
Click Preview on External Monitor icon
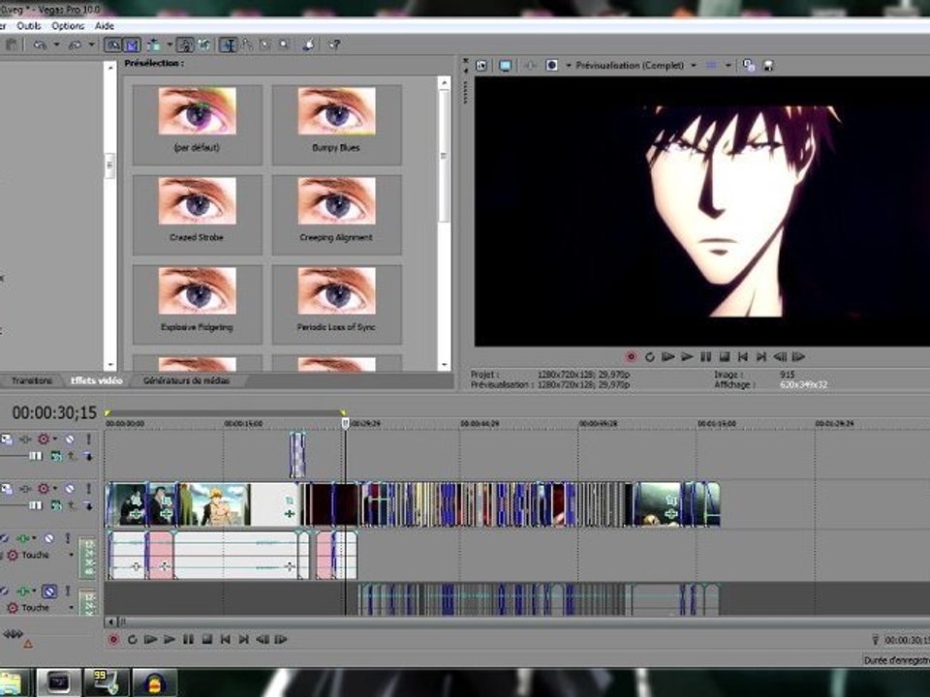(x=505, y=65)
